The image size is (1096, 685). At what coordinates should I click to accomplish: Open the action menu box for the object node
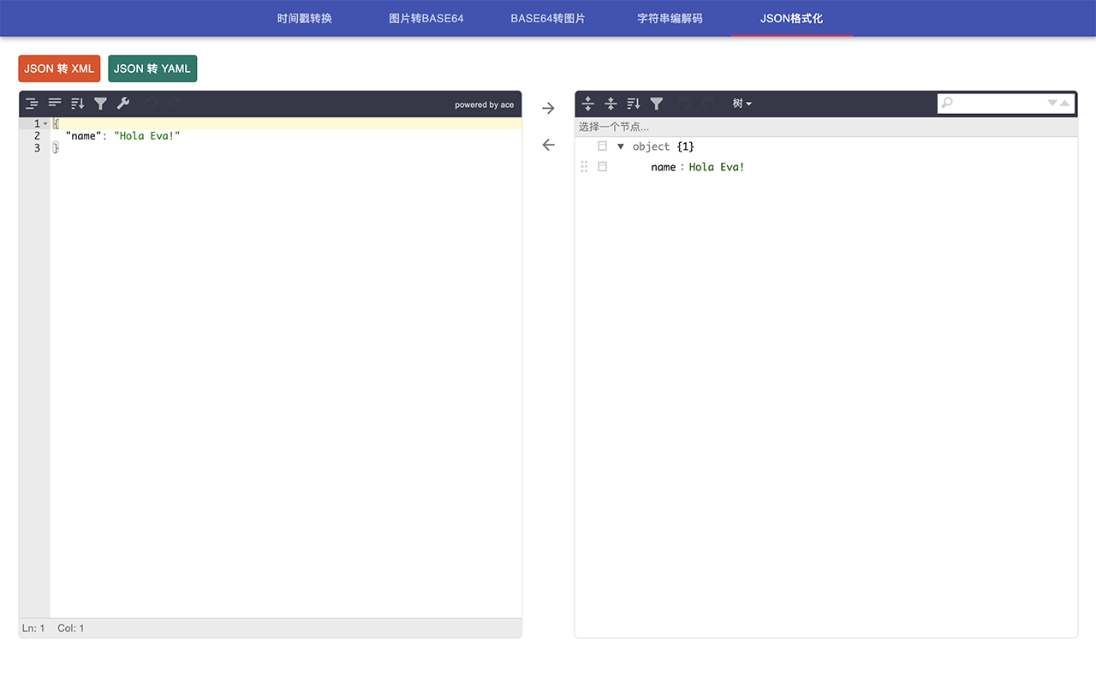602,146
